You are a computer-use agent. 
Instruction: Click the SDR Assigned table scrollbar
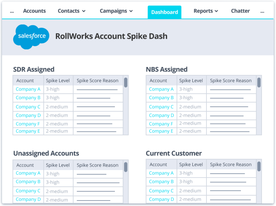click(x=126, y=83)
